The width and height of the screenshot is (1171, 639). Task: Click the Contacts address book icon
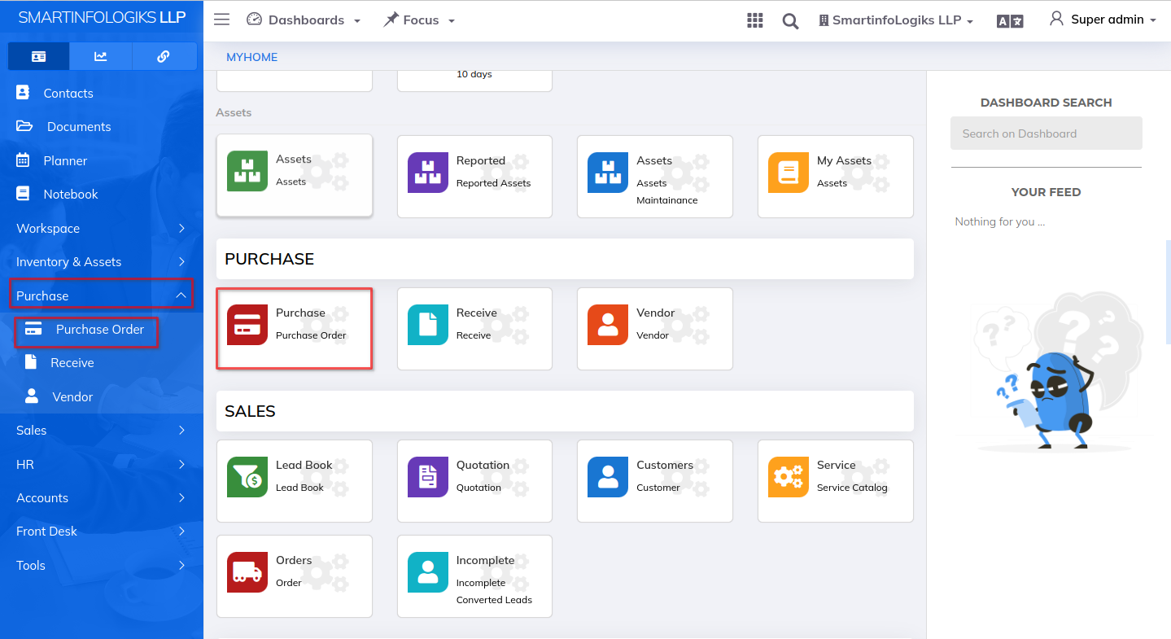pos(23,92)
